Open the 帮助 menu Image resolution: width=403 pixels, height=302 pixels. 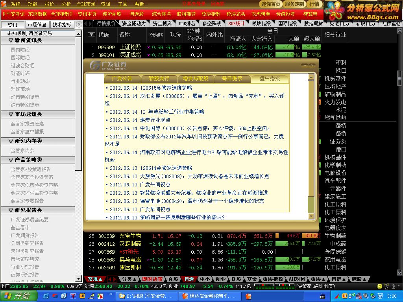pos(140,4)
